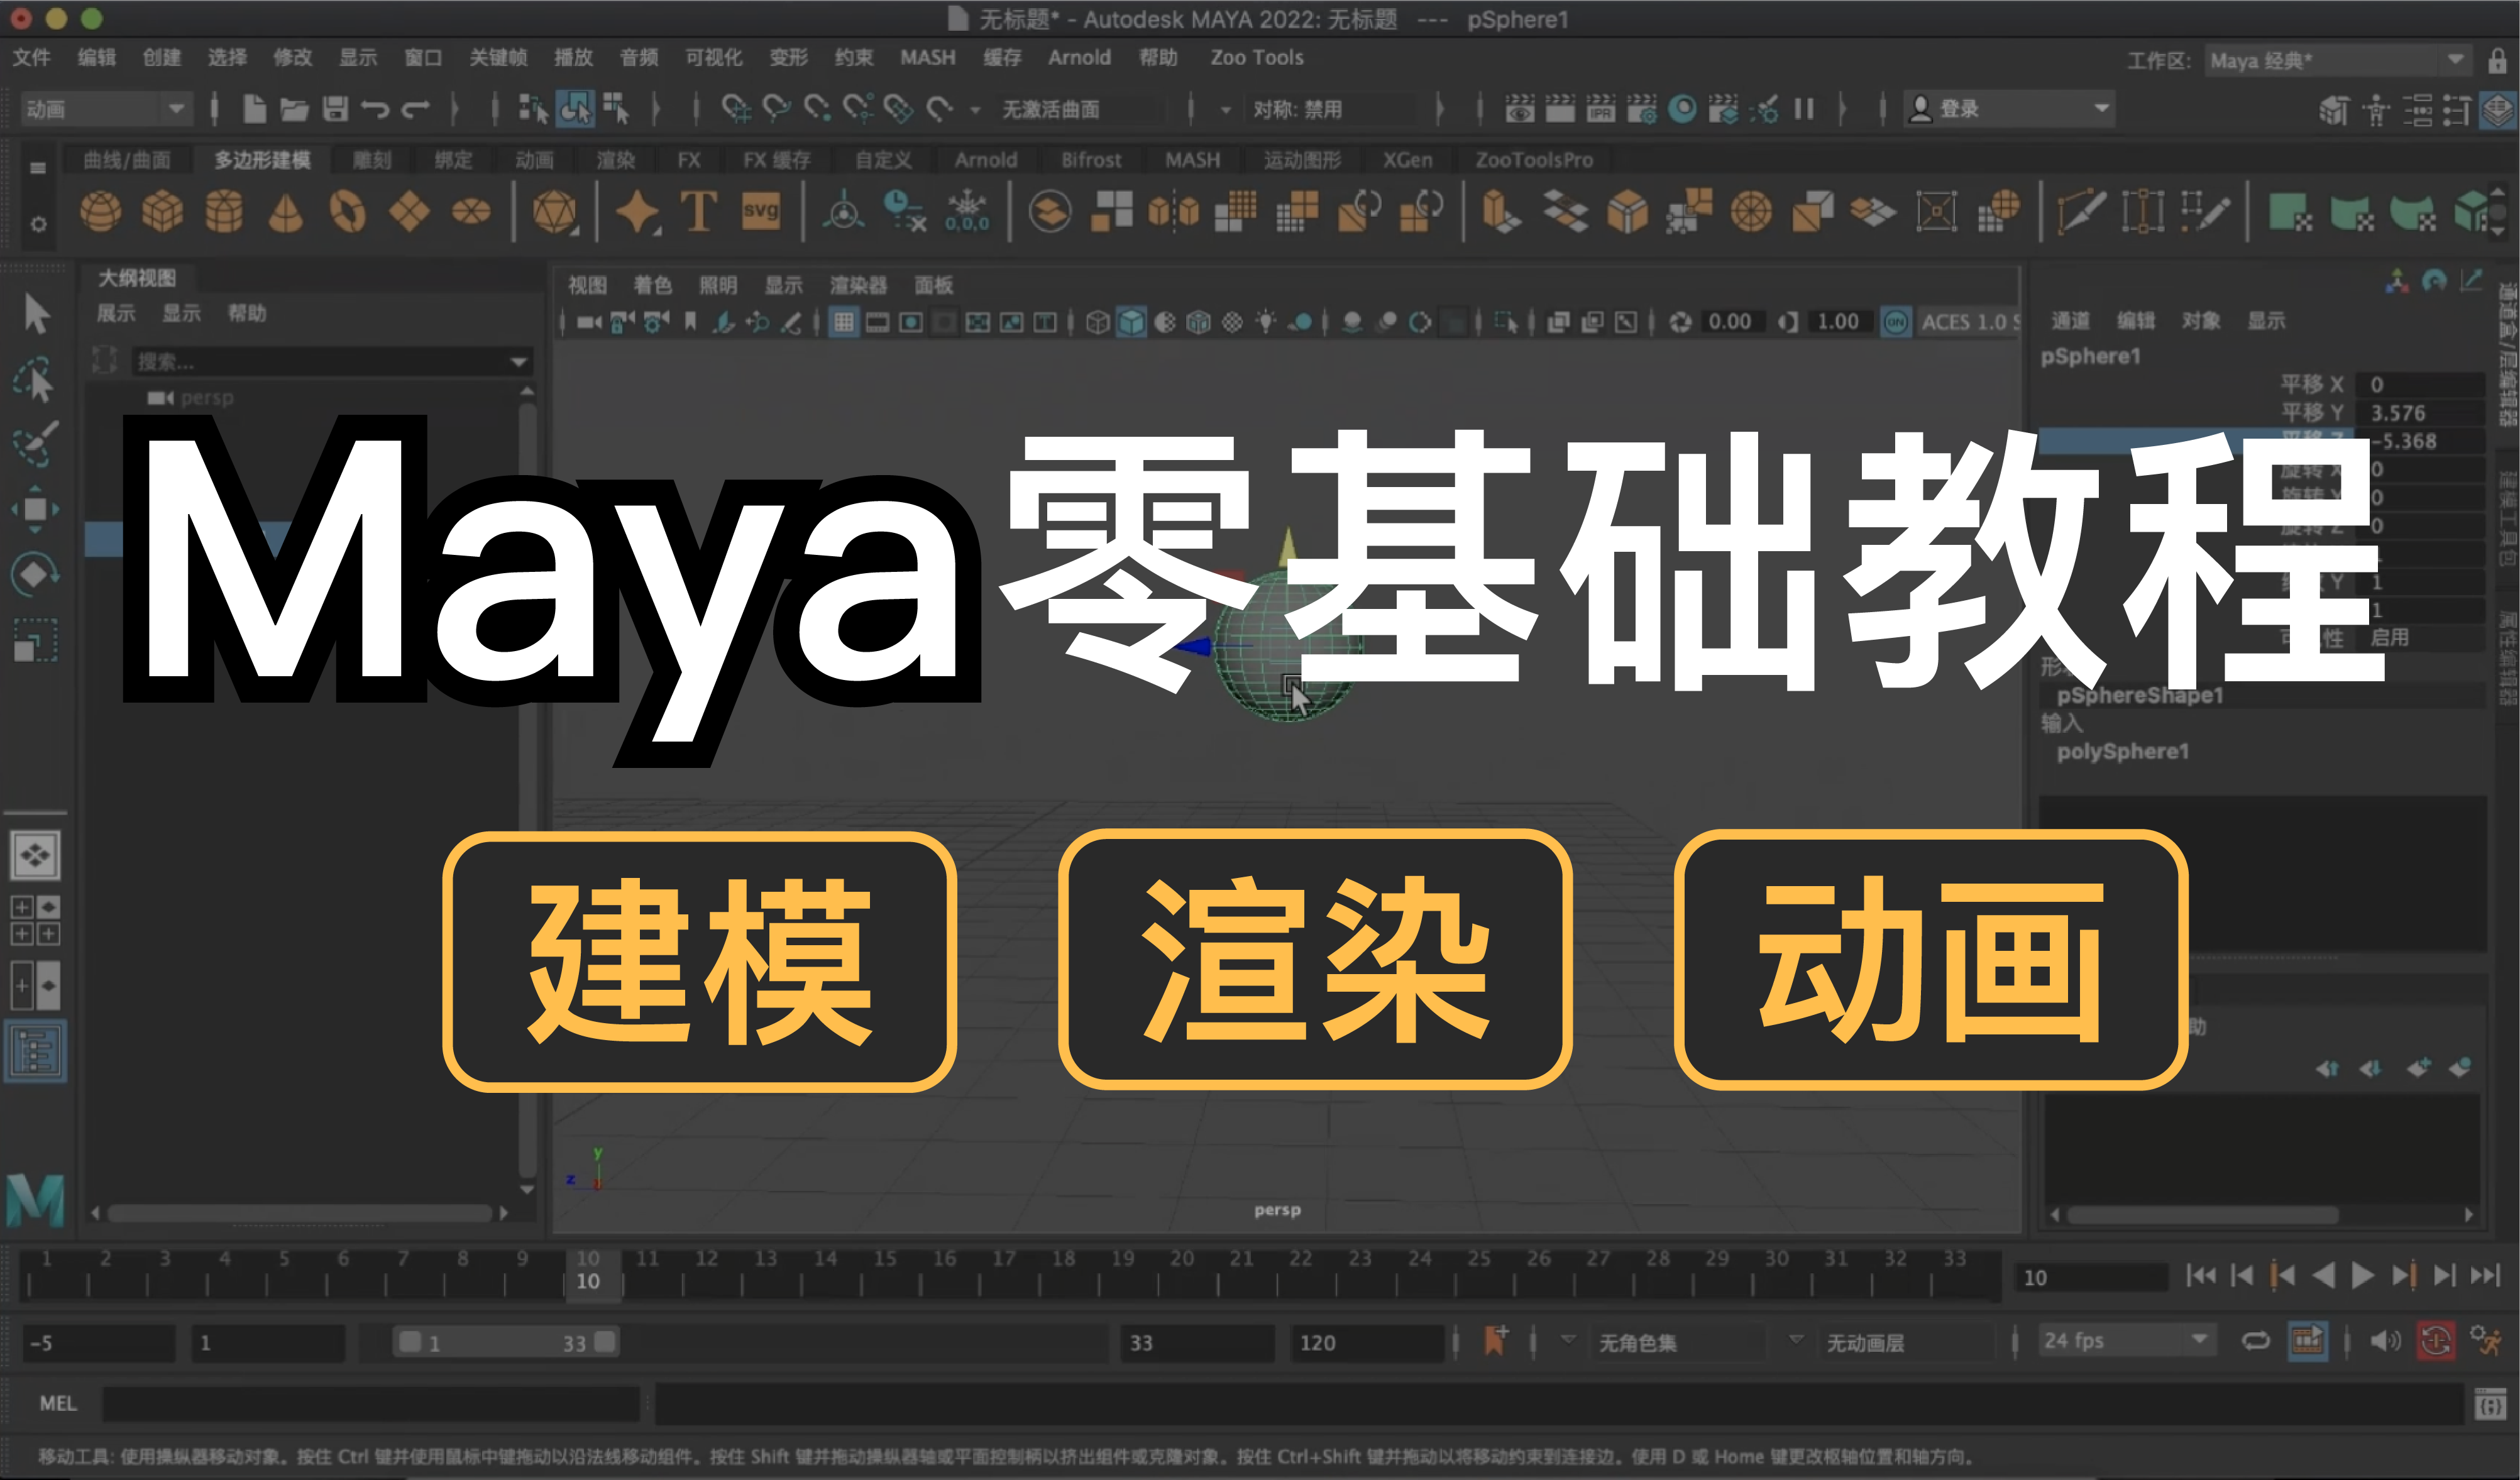
Task: Open the viewport 着色 menu
Action: tap(653, 286)
